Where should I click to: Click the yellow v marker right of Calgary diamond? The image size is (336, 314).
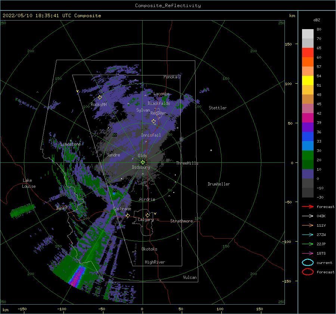(155, 214)
